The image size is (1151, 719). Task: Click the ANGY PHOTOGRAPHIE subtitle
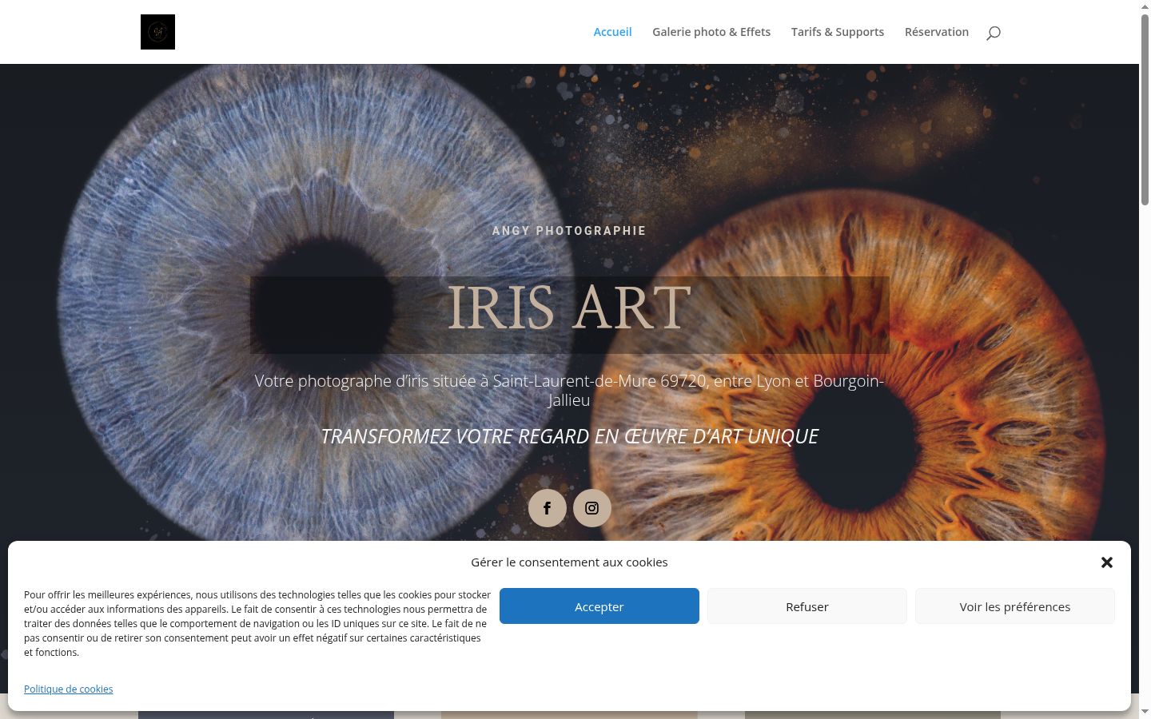click(x=569, y=231)
